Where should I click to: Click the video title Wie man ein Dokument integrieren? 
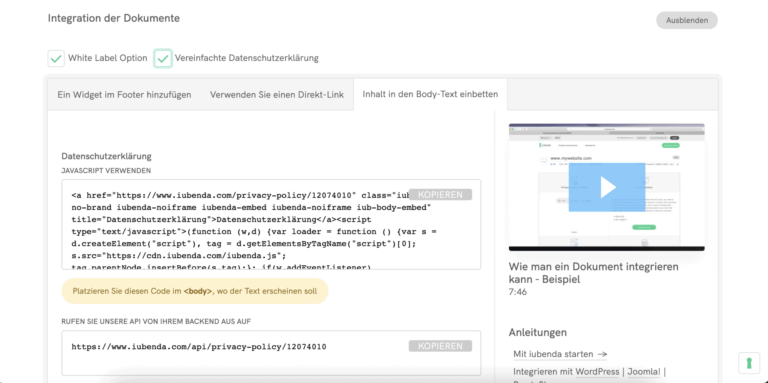click(594, 273)
